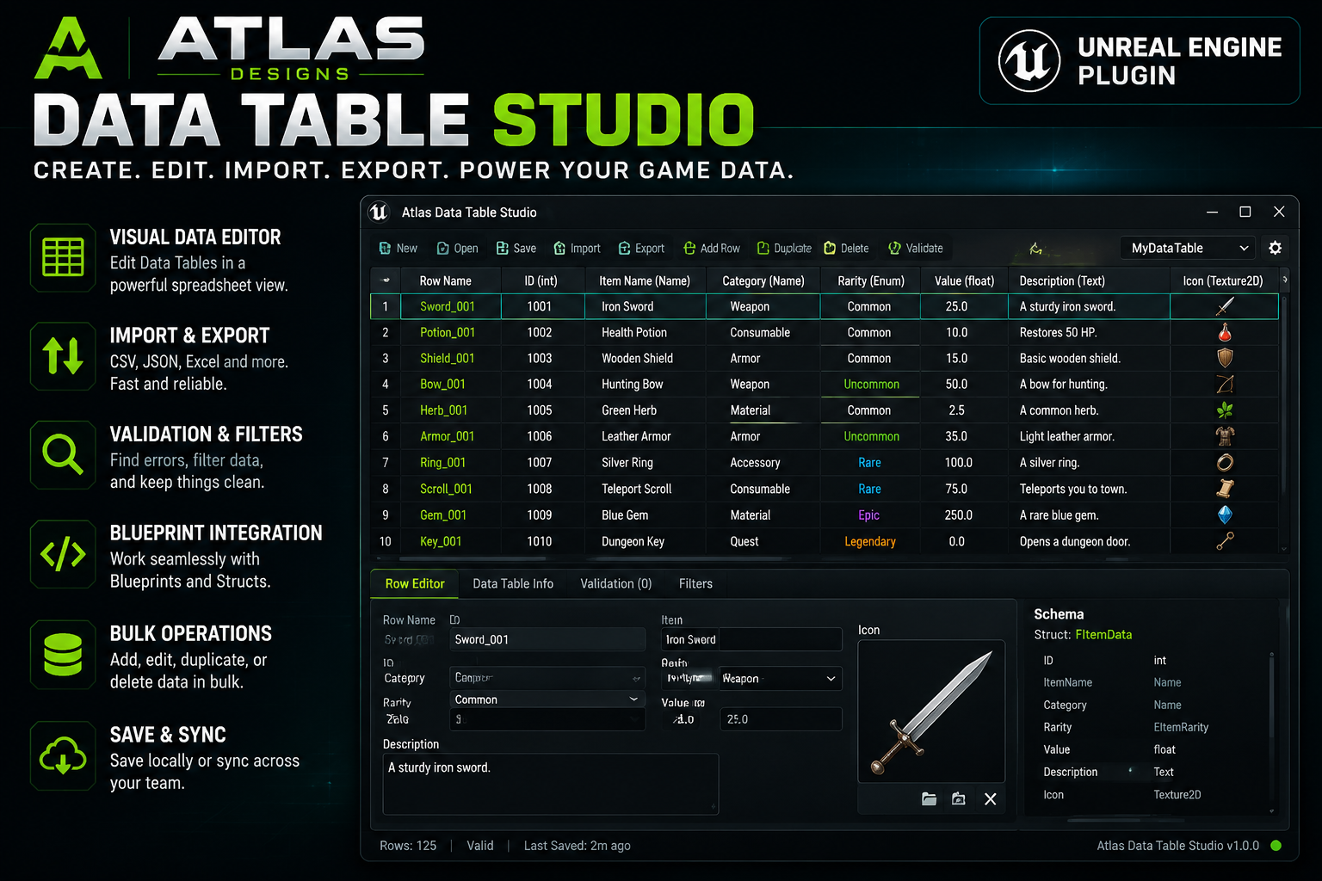The image size is (1322, 881).
Task: Click the small green icon left of MyDataTable
Action: (1035, 249)
